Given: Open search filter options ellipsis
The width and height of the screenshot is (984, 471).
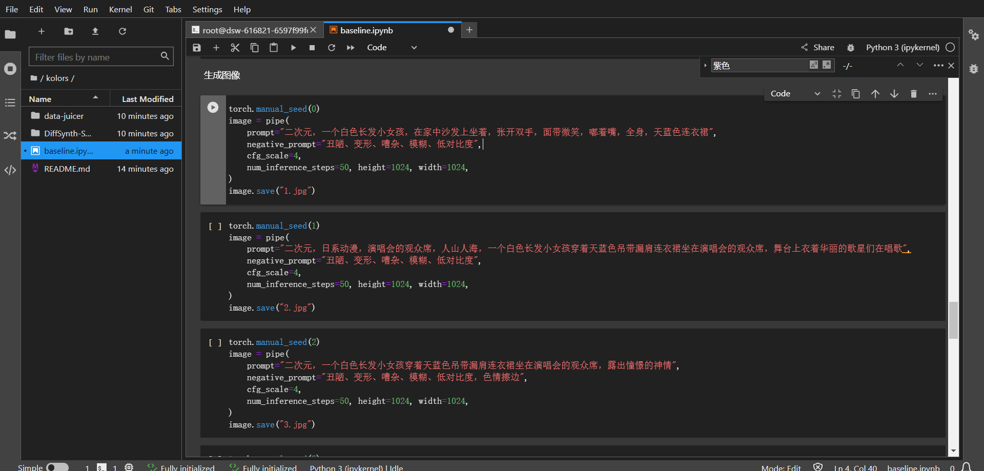Looking at the screenshot, I should point(938,65).
